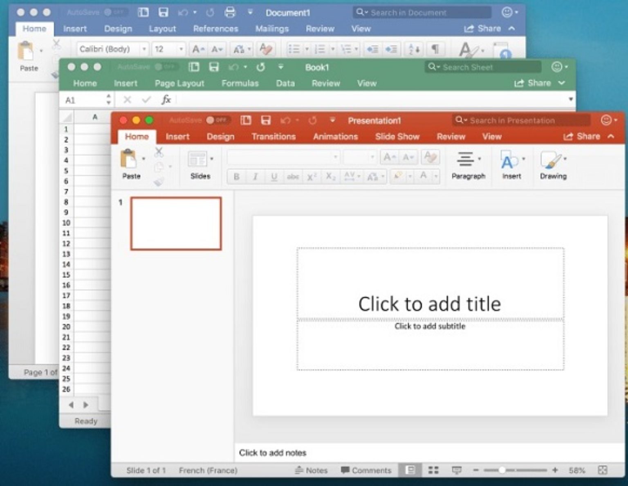Image resolution: width=628 pixels, height=486 pixels.
Task: Start Slide Show from PowerPoint status bar
Action: [457, 470]
